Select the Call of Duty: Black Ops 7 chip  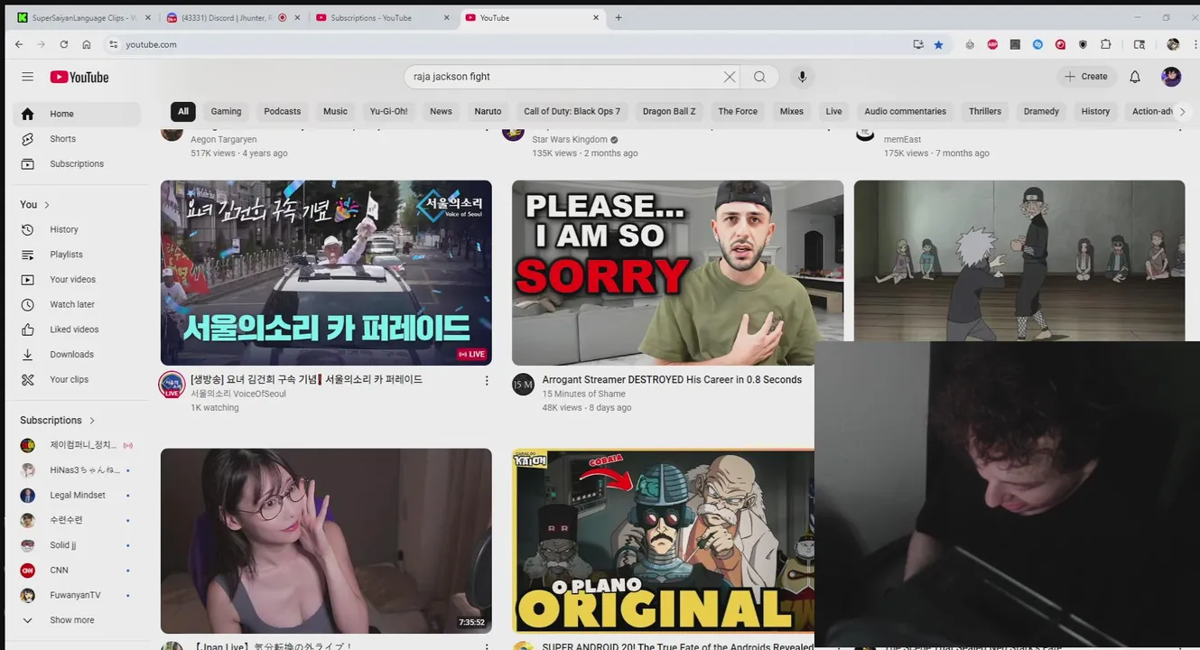572,111
